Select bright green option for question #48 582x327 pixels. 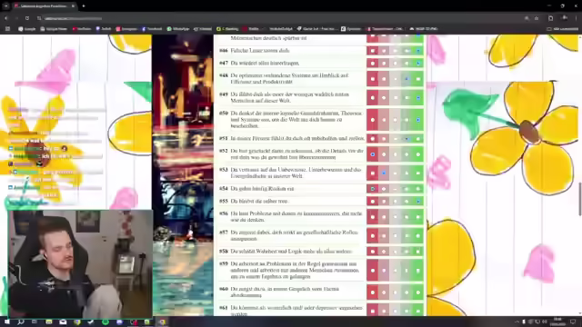point(418,79)
